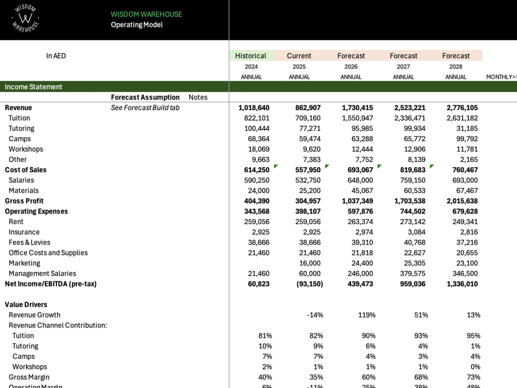The image size is (517, 388).
Task: Select 2026 Revenue Growth value 119%
Action: click(367, 315)
